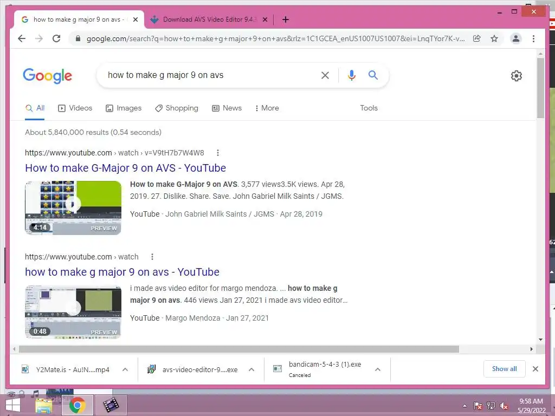Image resolution: width=555 pixels, height=416 pixels.
Task: Open File Explorer from the taskbar
Action: pyautogui.click(x=44, y=405)
